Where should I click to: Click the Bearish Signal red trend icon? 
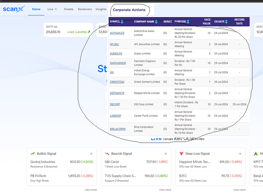(107, 154)
